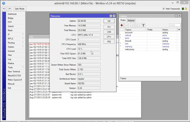Image resolution: width=190 pixels, height=122 pixels.
Task: Open PPP menu item
Action: tap(15, 22)
